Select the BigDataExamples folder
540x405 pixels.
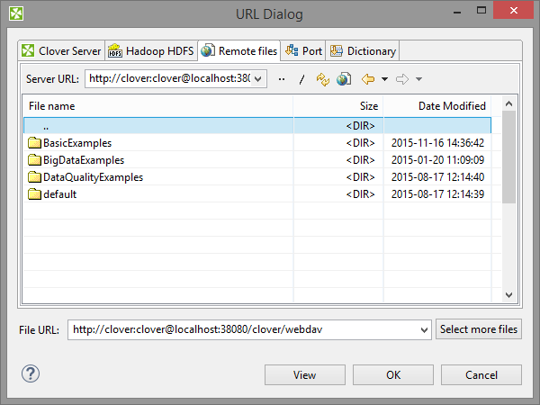point(257,160)
